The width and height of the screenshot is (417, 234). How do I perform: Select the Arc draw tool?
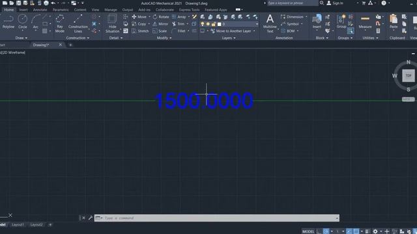tap(35, 21)
